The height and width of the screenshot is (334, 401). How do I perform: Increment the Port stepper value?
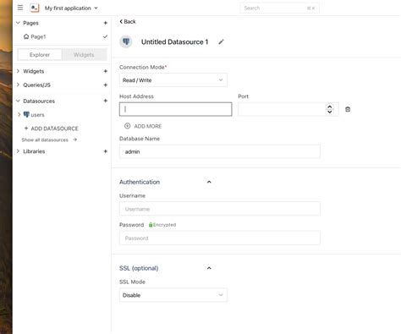pos(329,107)
